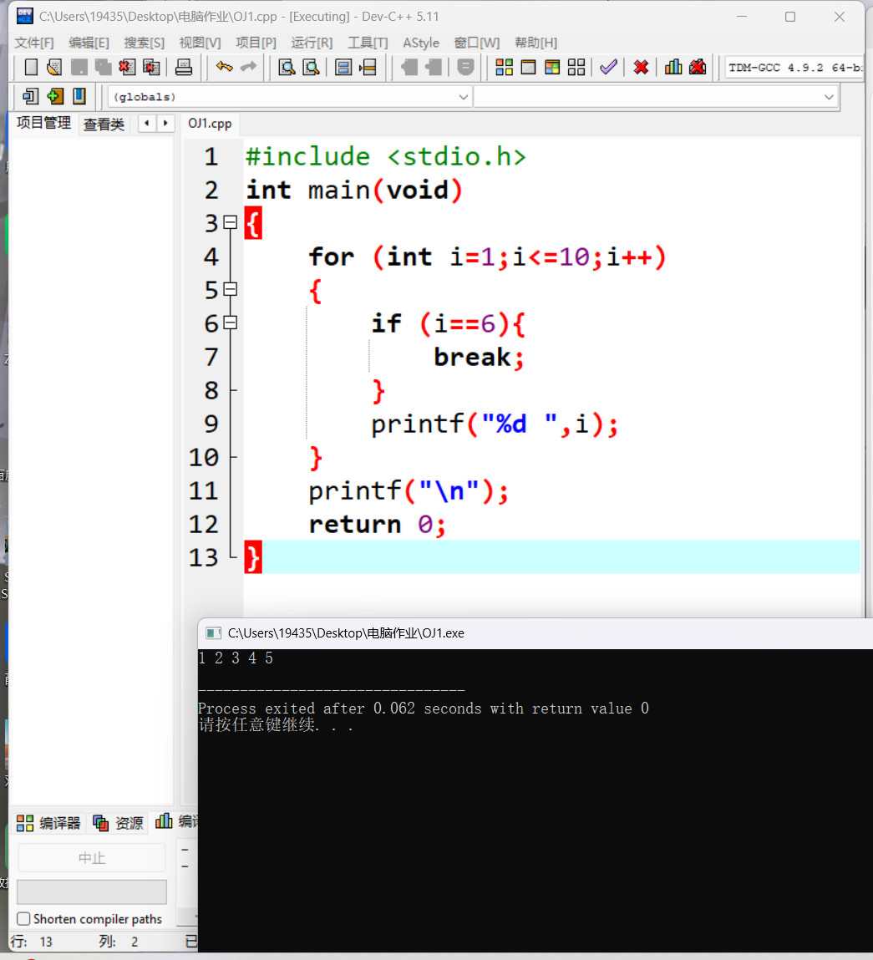Stop program execution with the red X

tap(641, 68)
